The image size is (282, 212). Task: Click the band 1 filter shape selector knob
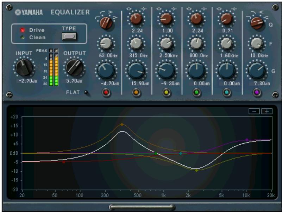tap(106, 23)
